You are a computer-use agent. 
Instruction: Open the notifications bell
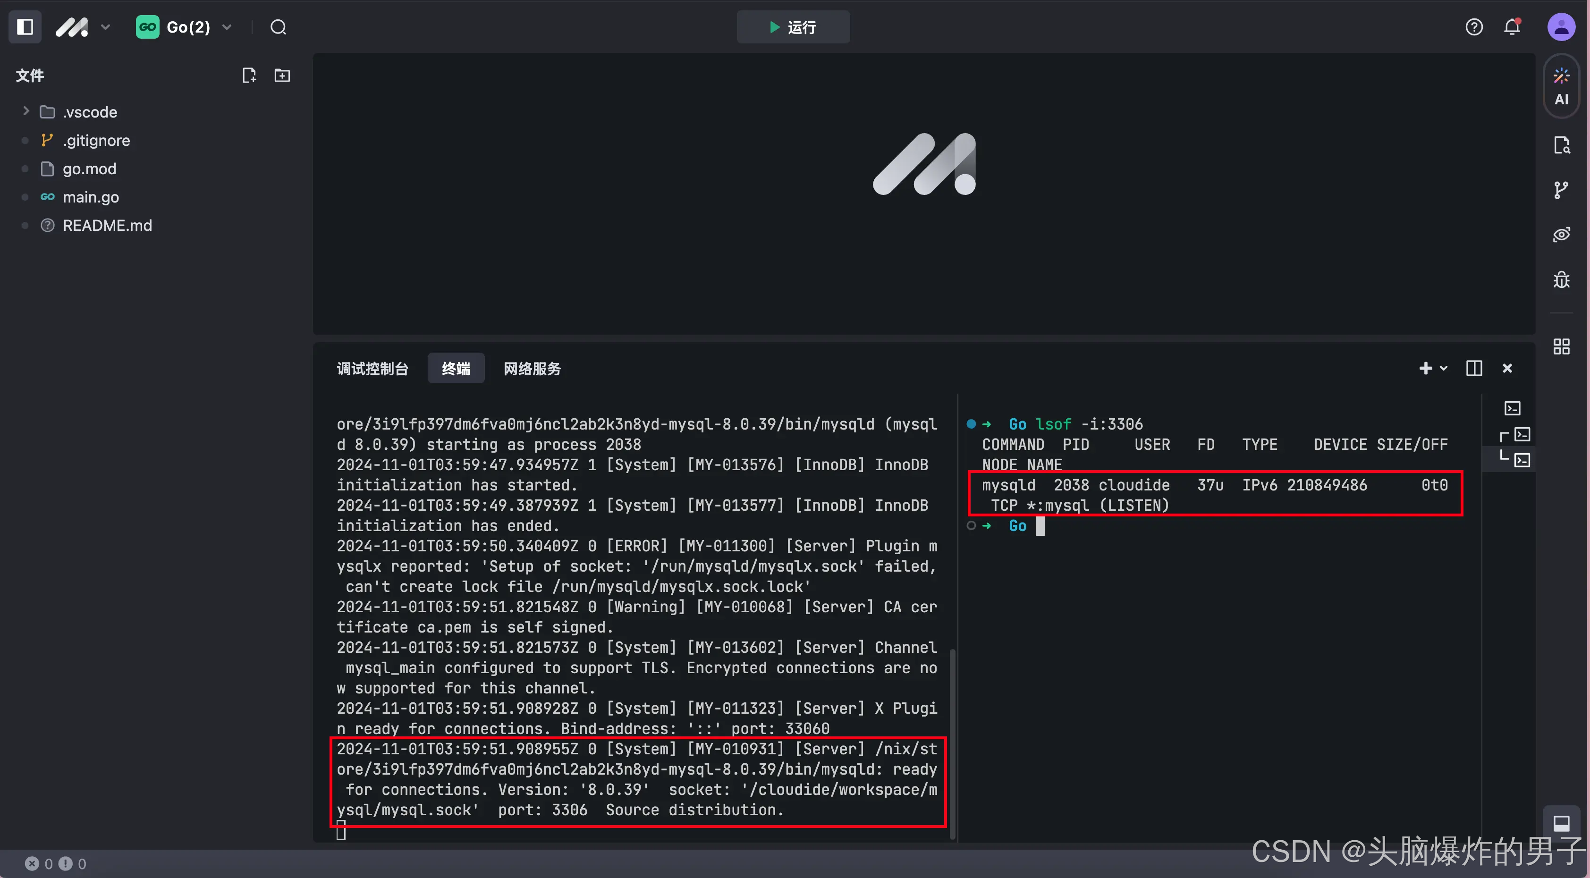pyautogui.click(x=1512, y=27)
